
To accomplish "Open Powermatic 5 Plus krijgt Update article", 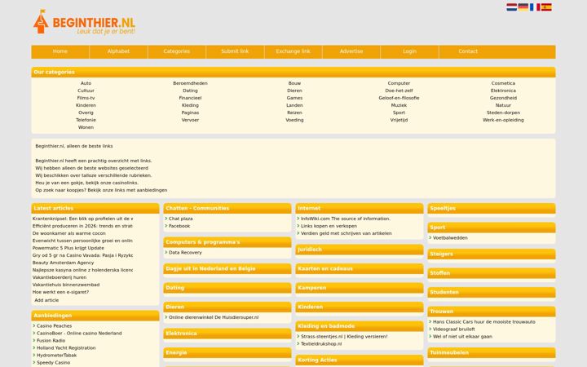I will tap(68, 248).
